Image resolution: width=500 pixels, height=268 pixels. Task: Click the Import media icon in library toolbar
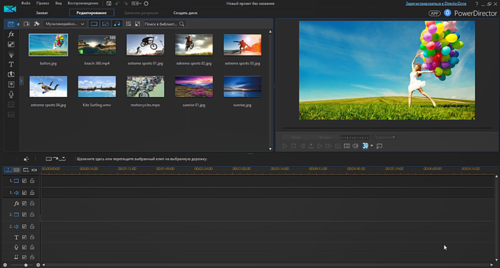point(27,24)
